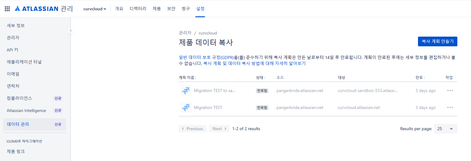Open 제품 링크 sidebar item
Screen dimensions: 471x161
coord(35,151)
